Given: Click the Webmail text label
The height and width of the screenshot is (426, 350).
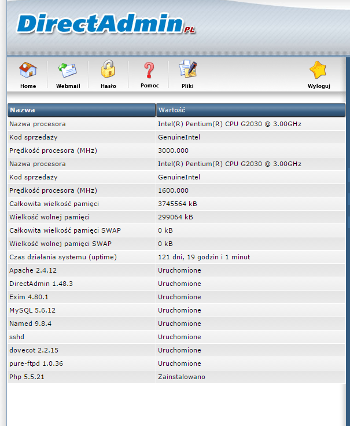Looking at the screenshot, I should click(x=68, y=86).
